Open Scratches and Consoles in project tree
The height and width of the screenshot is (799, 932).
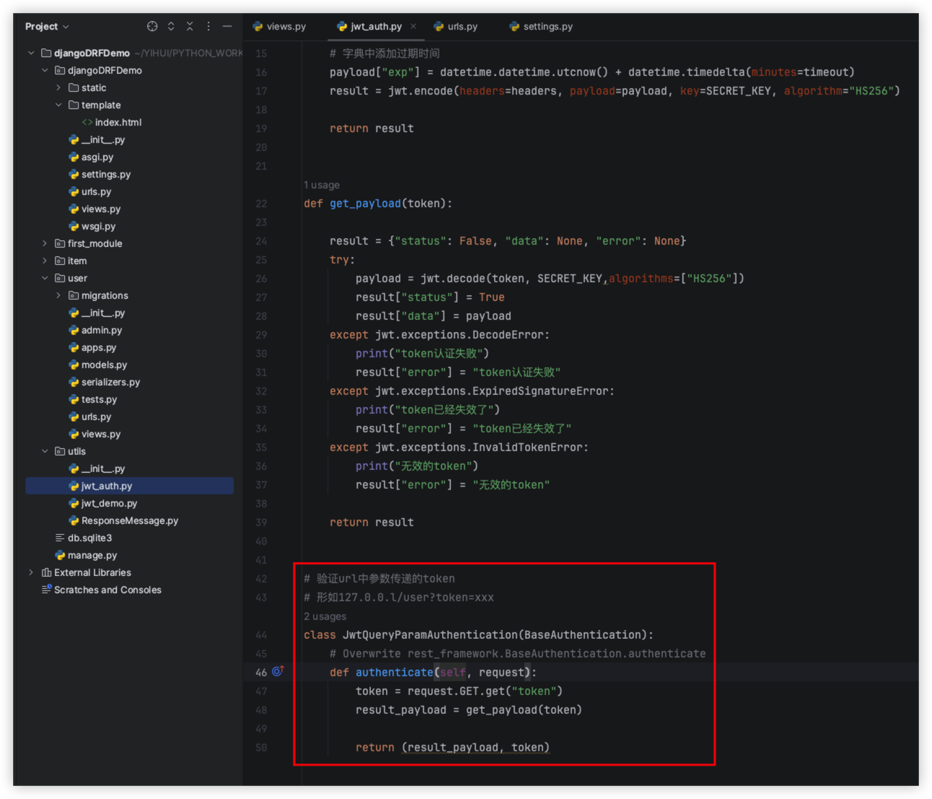click(107, 590)
